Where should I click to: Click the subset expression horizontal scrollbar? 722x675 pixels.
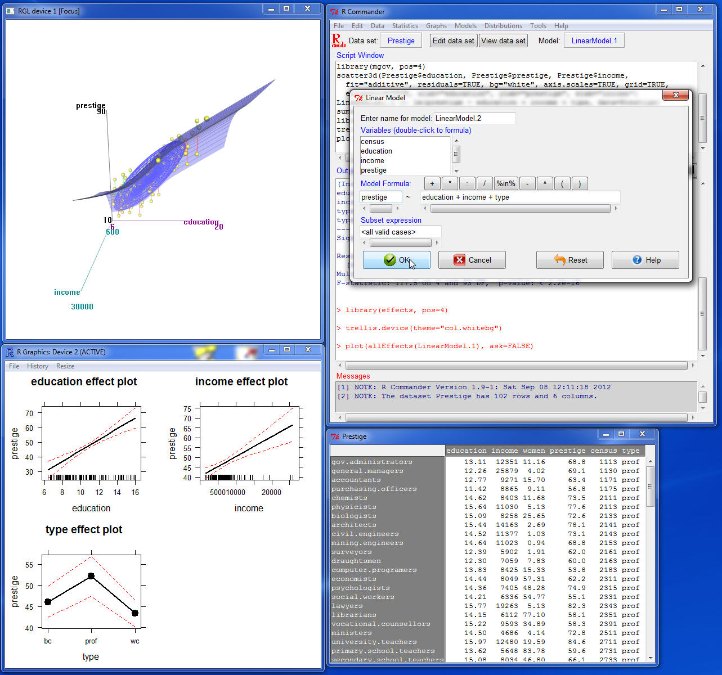(x=401, y=243)
